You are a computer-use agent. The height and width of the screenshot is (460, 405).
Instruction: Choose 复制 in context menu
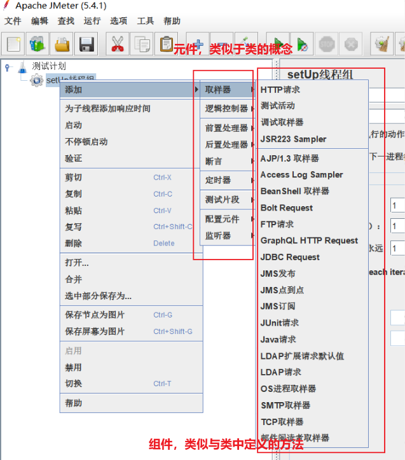click(130, 194)
